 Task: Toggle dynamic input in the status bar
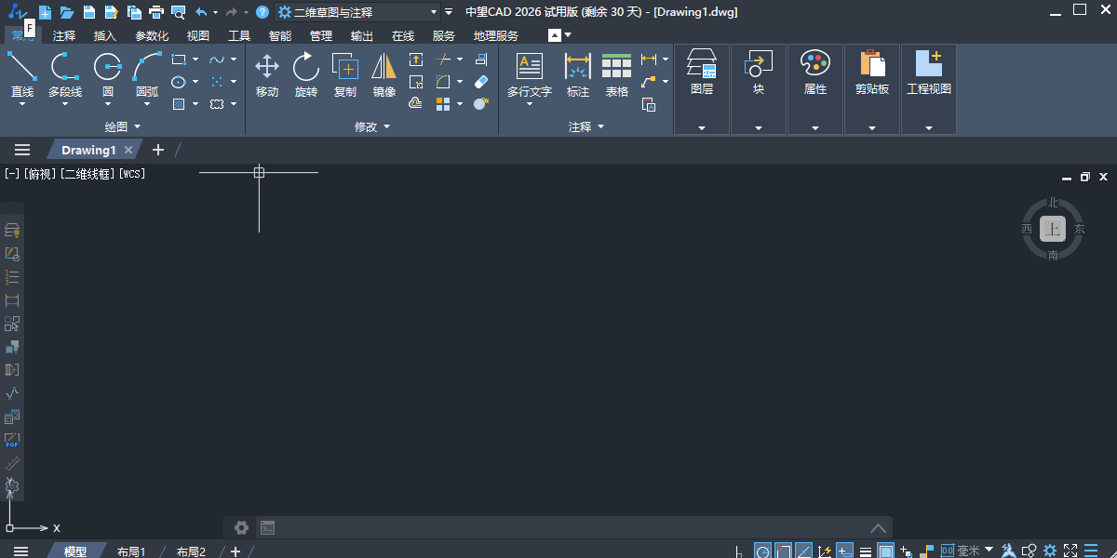845,551
